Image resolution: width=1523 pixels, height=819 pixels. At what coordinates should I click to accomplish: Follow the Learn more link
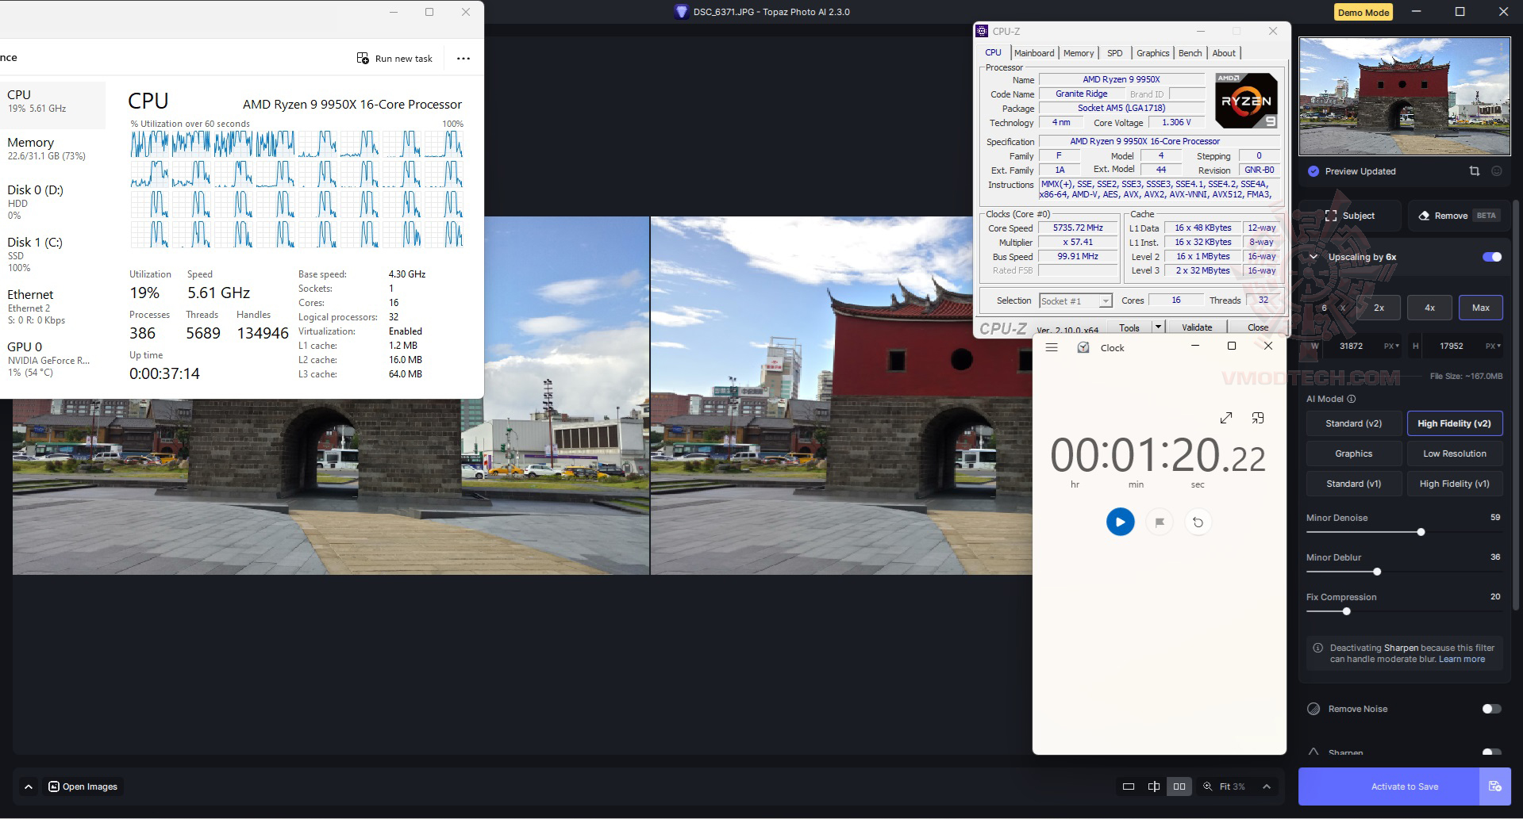(x=1462, y=659)
